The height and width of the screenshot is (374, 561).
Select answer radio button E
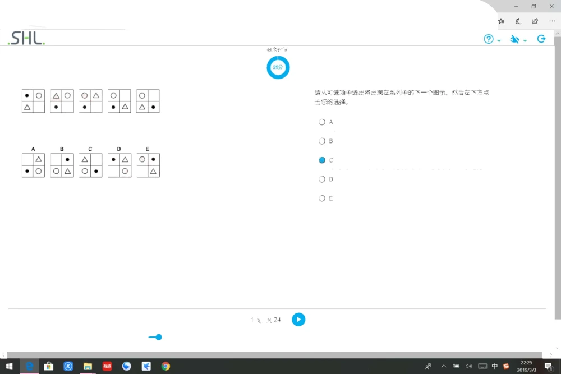(x=321, y=198)
